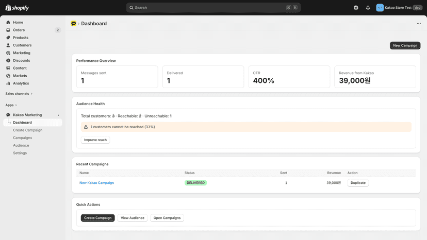Open the Customers person icon
427x240 pixels.
8,45
